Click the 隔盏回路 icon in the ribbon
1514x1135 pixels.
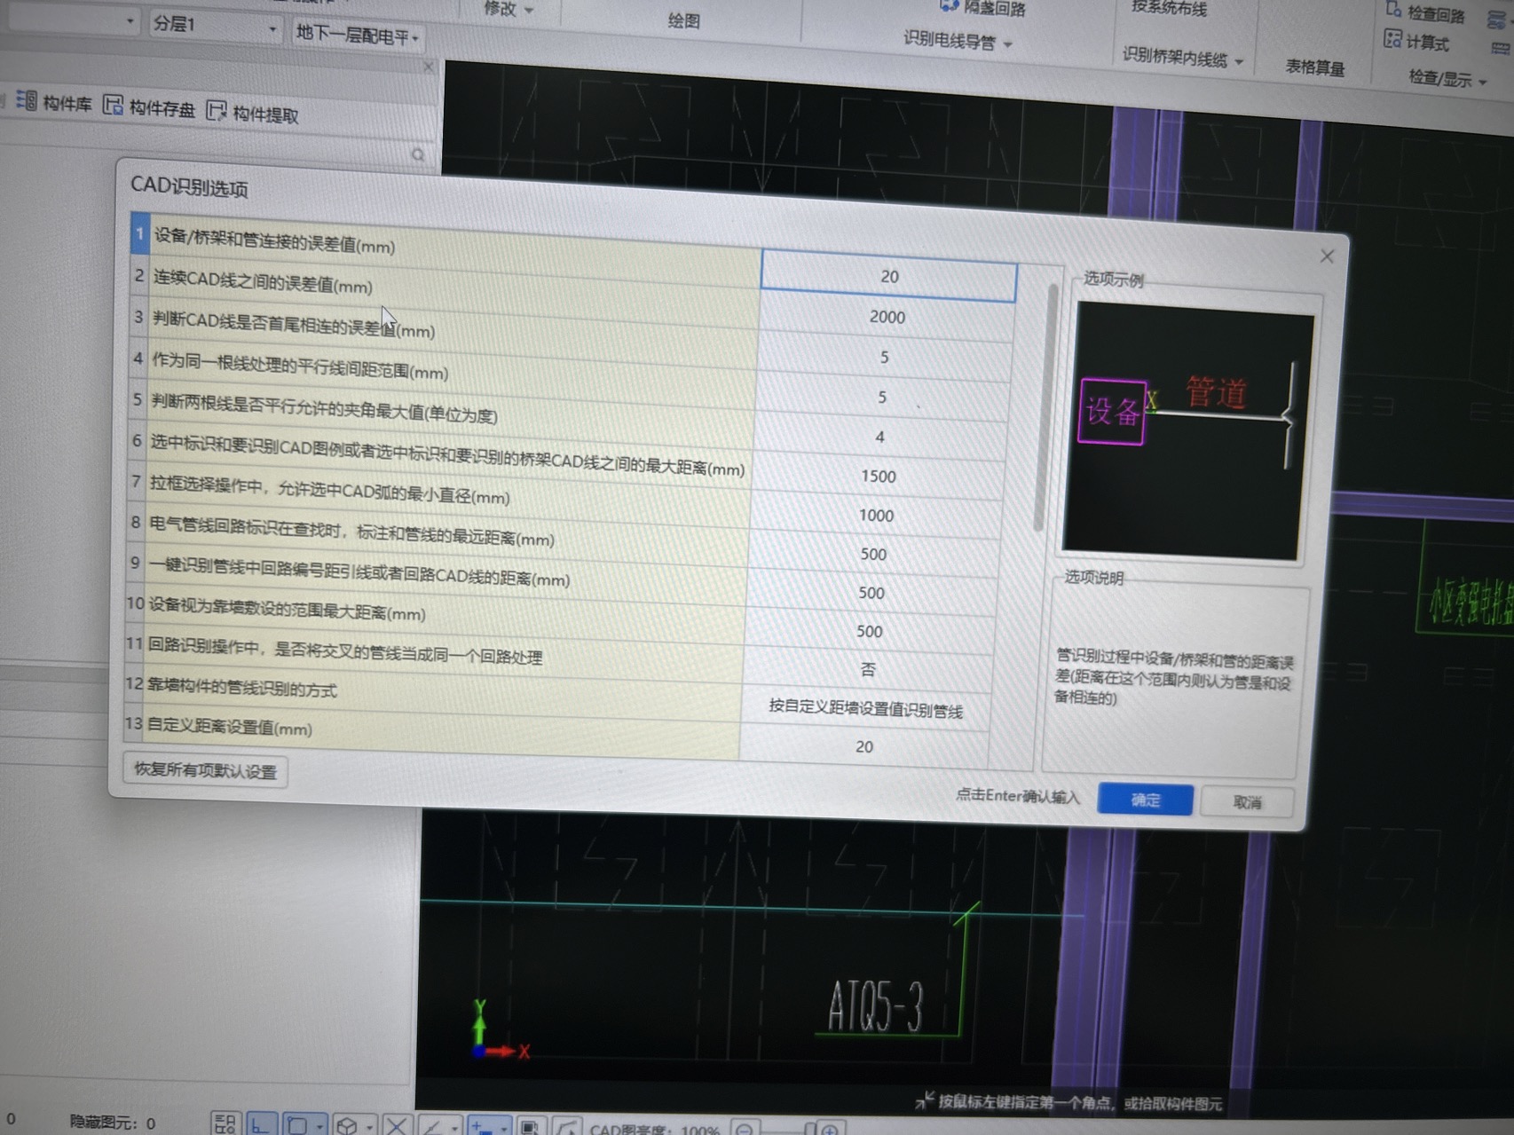pyautogui.click(x=949, y=6)
